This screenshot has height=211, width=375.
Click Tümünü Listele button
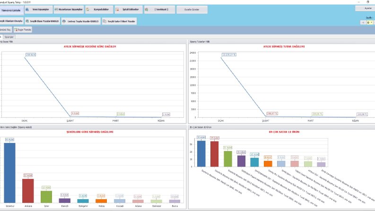(11, 10)
